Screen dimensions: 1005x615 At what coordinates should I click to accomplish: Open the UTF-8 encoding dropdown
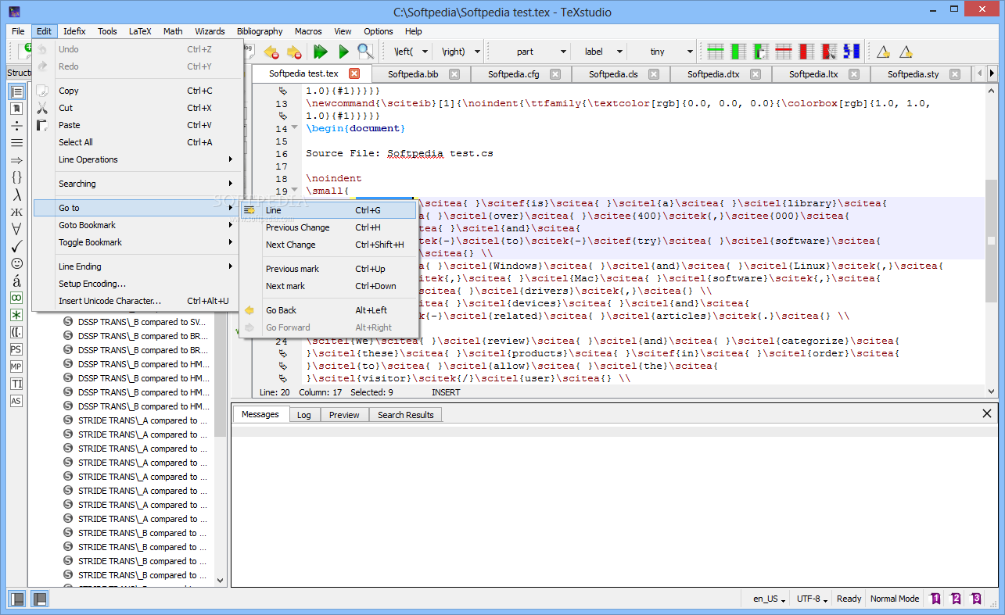812,599
